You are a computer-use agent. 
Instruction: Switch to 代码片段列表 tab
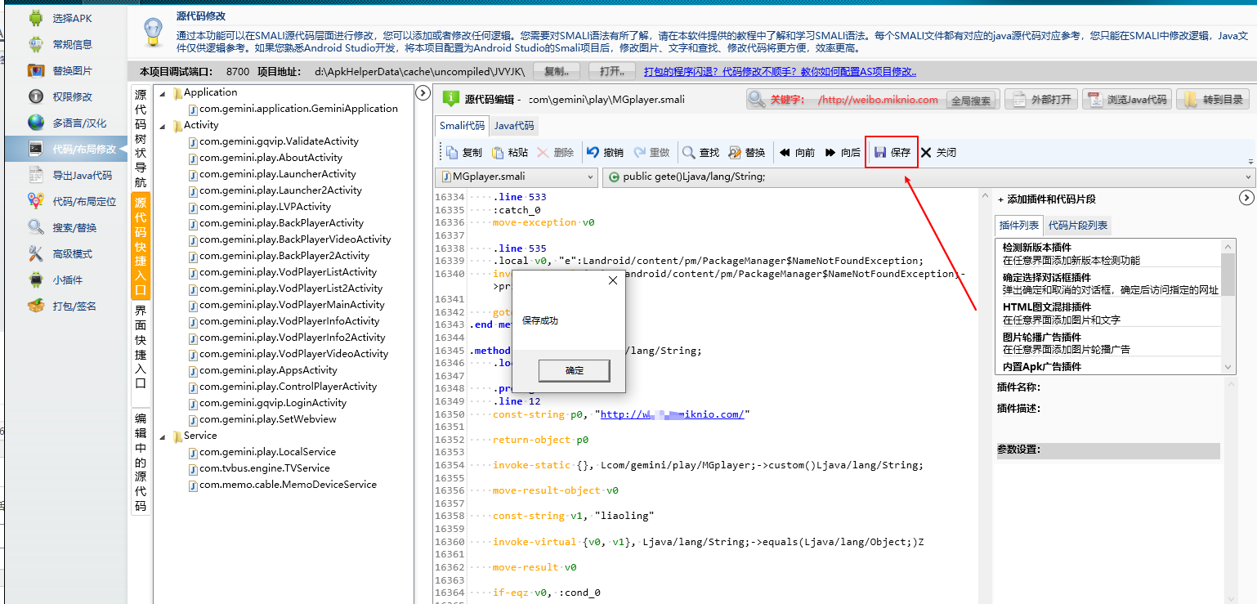pos(1077,226)
